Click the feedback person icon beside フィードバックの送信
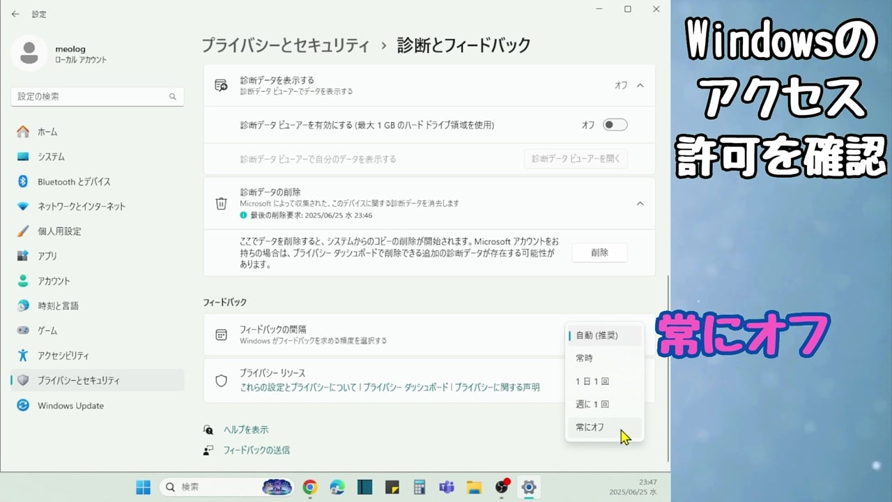892x502 pixels. click(208, 450)
